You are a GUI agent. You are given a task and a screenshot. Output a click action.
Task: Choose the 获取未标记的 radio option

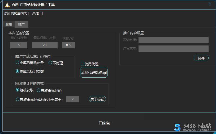[39, 90]
